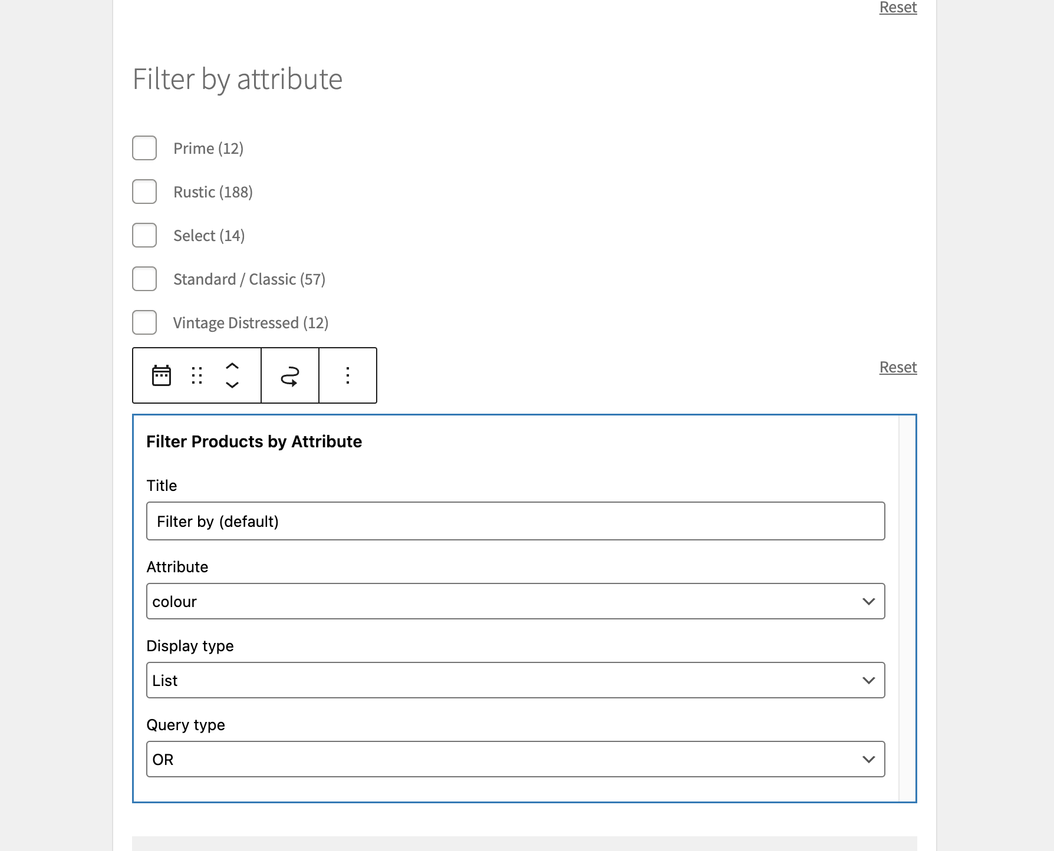1054x851 pixels.
Task: Click into the Title input field
Action: (515, 521)
